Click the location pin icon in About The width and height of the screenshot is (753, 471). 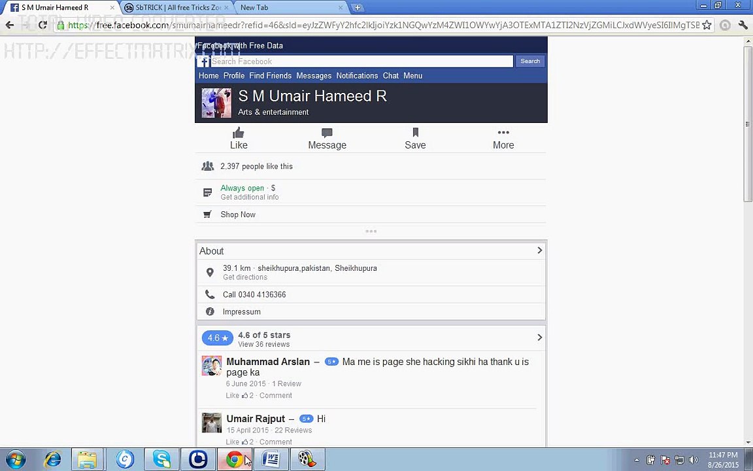[x=210, y=273]
